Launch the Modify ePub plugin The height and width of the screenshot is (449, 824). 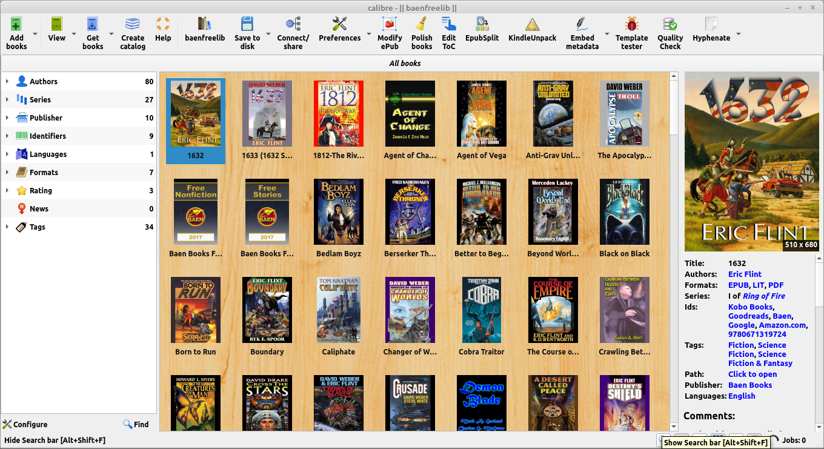(390, 24)
